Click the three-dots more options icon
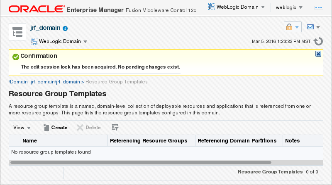The height and width of the screenshot is (185, 332). [319, 7]
